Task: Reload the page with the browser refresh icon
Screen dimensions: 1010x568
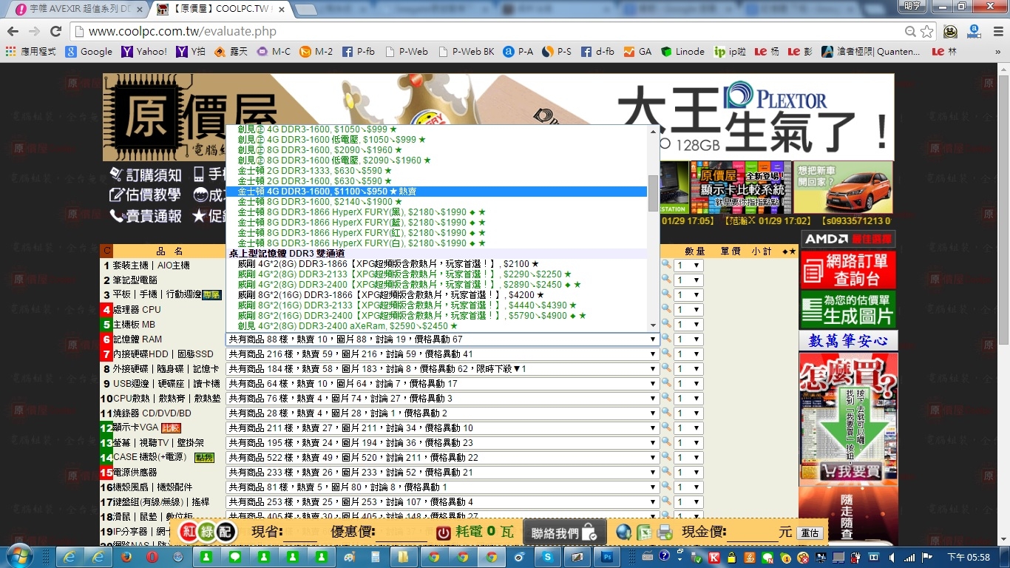Action: [55, 32]
